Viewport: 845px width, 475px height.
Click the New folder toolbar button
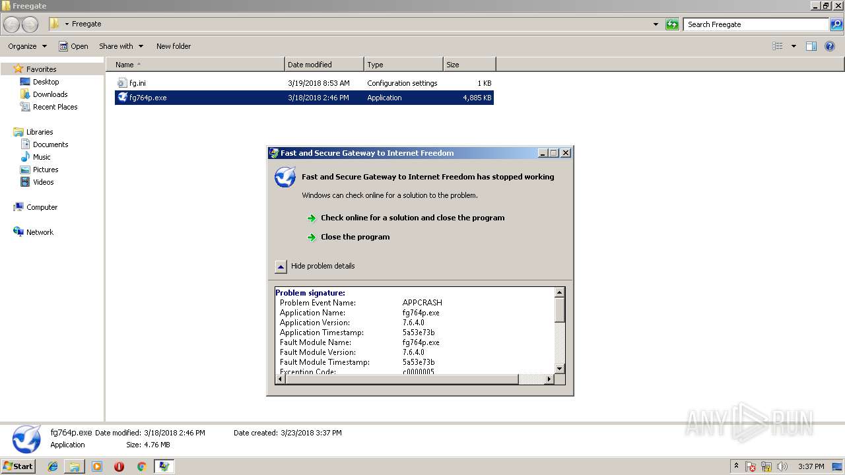pyautogui.click(x=174, y=46)
